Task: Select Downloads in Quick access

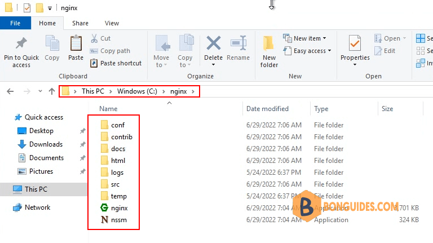Action: click(46, 144)
